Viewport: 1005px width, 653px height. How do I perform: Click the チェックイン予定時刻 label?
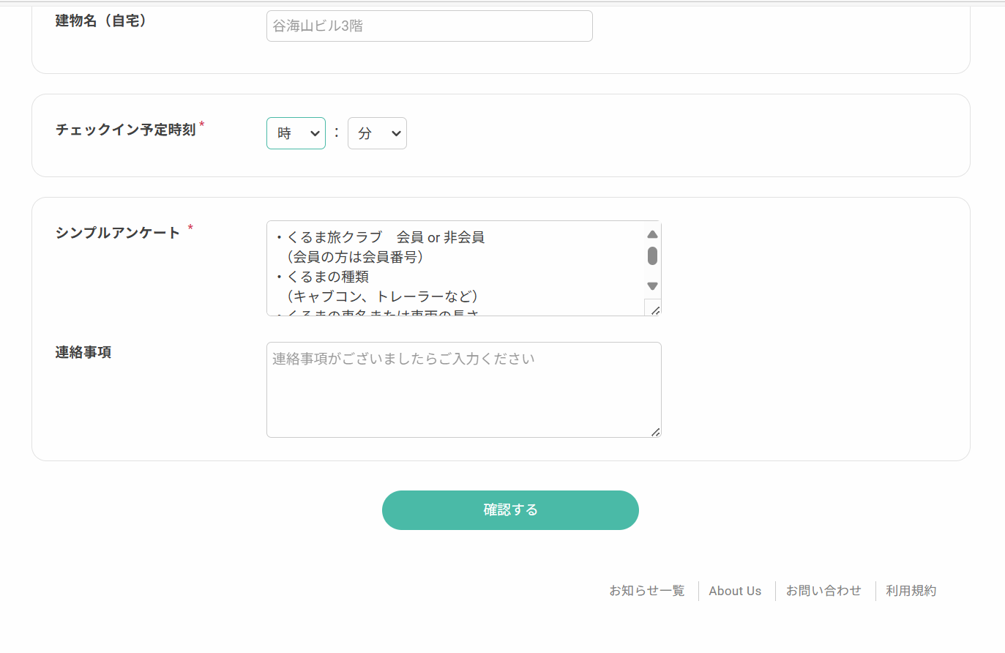(126, 130)
